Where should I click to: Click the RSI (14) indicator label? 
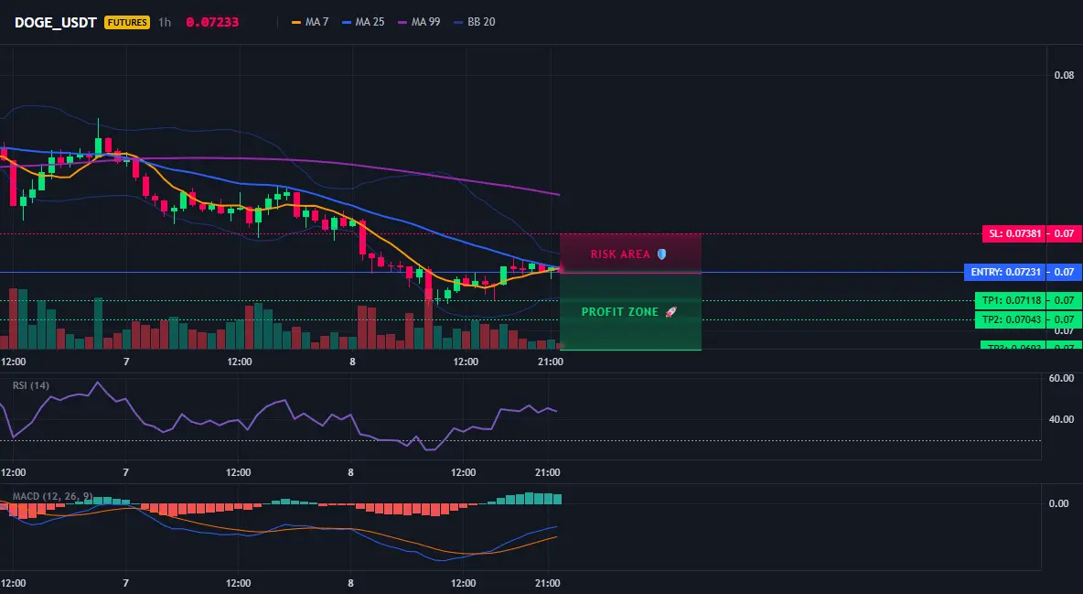click(x=31, y=385)
